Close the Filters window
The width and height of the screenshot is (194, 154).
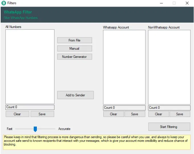click(187, 3)
